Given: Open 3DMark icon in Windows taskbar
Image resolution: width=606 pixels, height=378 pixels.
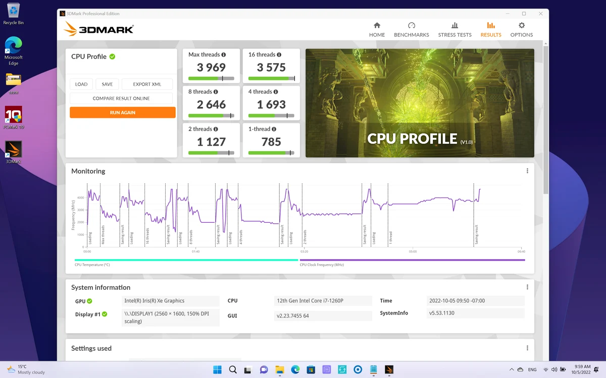Looking at the screenshot, I should (389, 369).
